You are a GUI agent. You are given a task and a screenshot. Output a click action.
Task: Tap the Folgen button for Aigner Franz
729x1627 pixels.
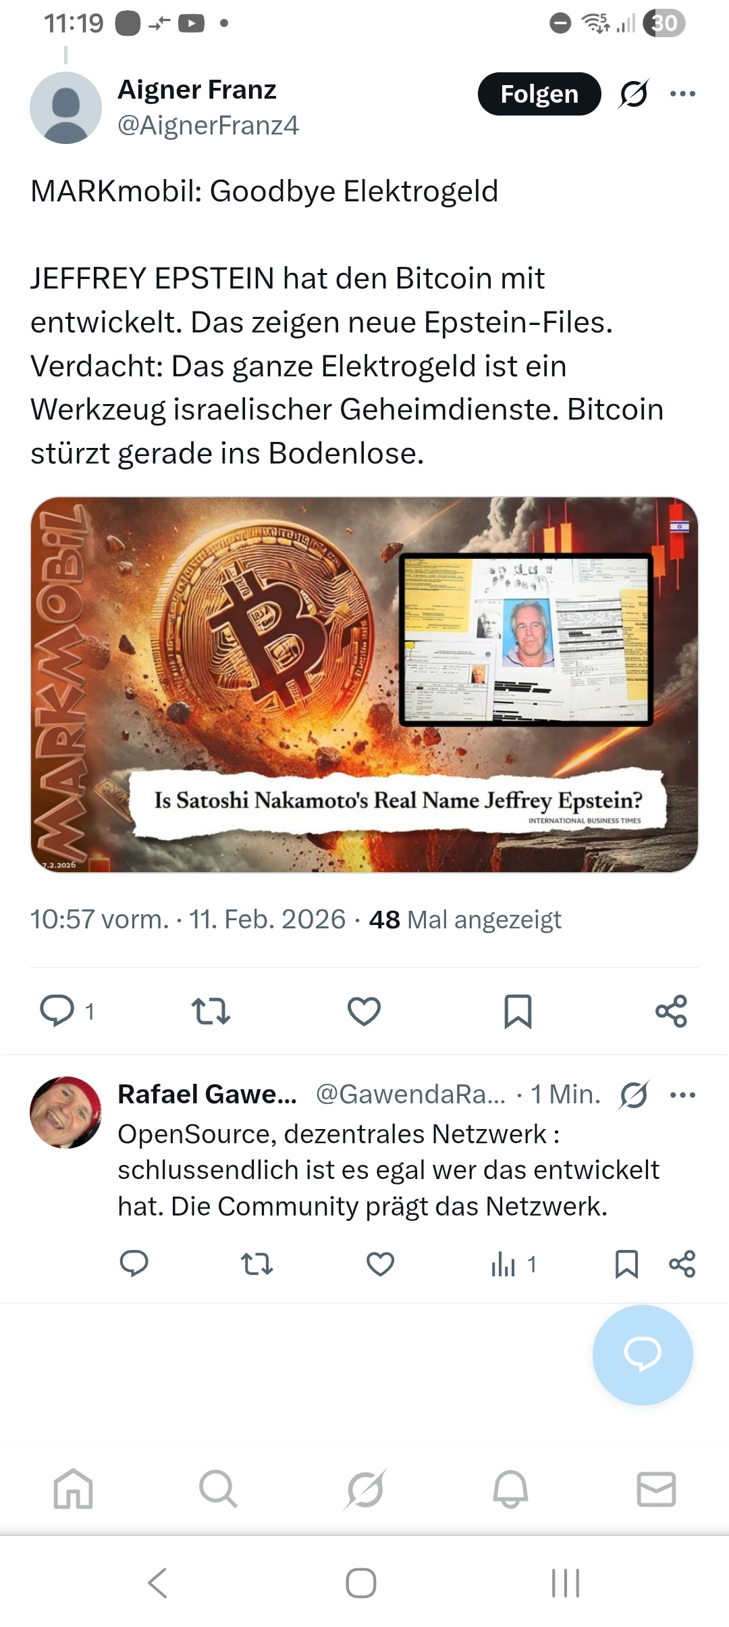pyautogui.click(x=539, y=94)
